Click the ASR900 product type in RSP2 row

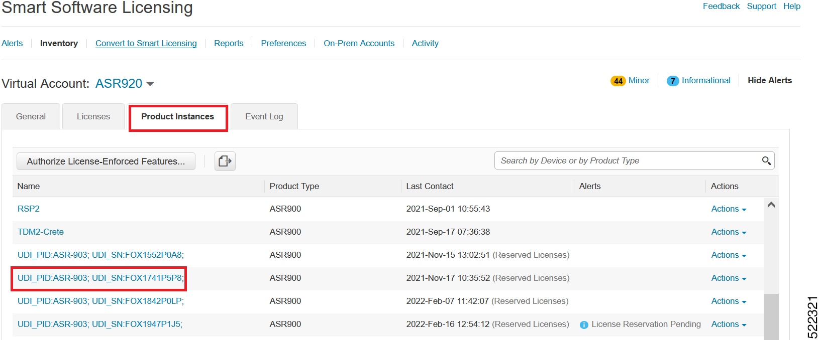(285, 209)
